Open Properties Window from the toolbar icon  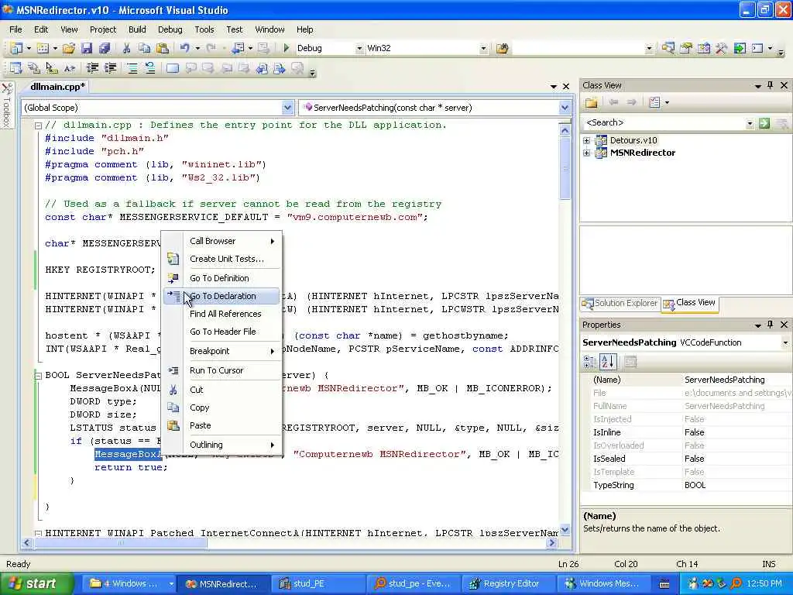[x=686, y=48]
